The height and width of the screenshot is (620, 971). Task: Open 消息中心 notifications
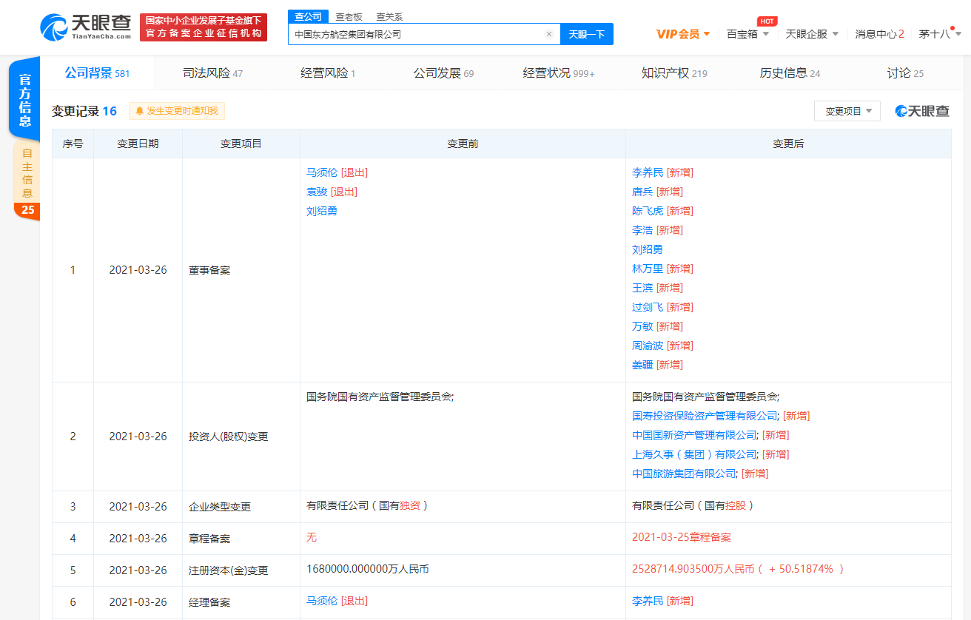click(x=879, y=34)
